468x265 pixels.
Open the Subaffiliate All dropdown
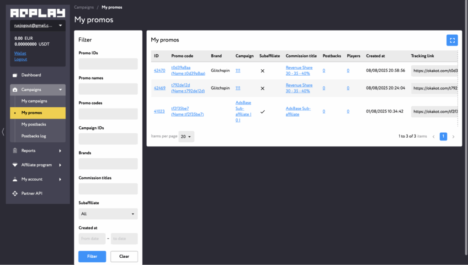(x=108, y=214)
